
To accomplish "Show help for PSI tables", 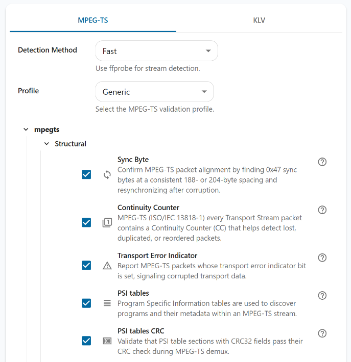I will coord(322,296).
